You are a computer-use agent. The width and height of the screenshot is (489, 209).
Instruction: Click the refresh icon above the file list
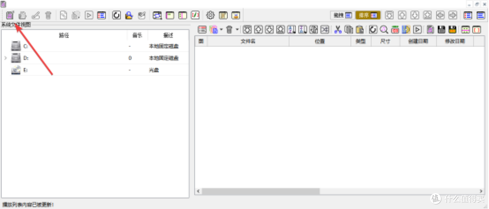tap(373, 29)
